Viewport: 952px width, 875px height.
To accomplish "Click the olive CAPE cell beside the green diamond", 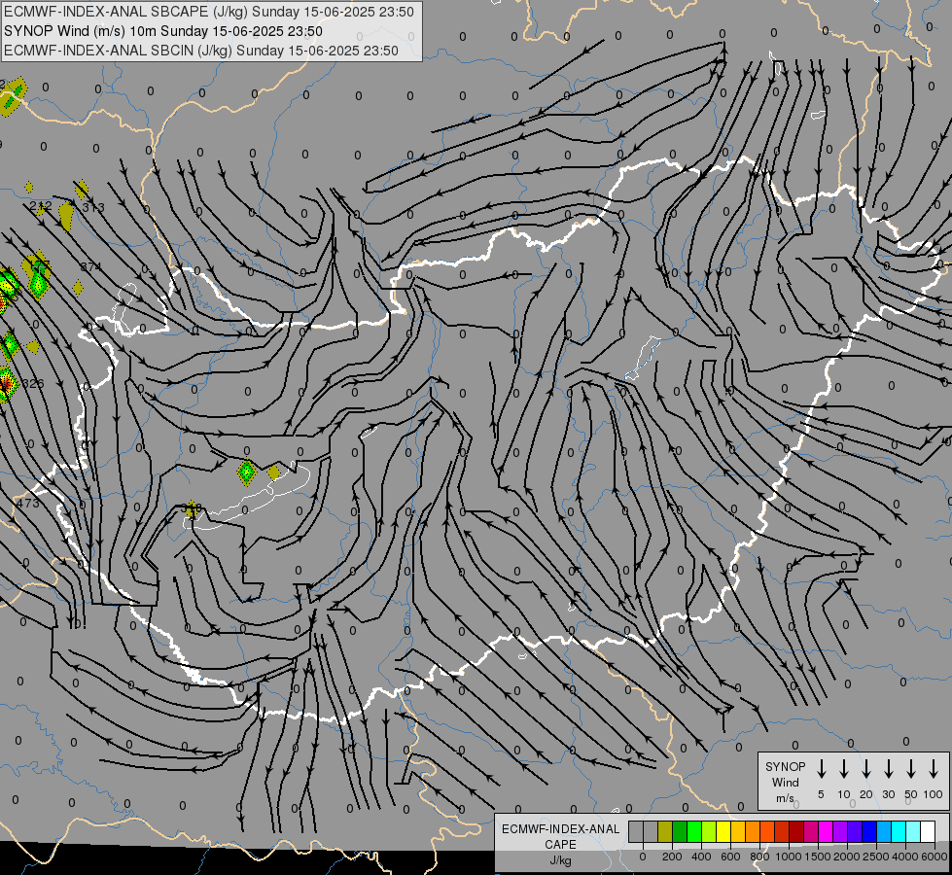I will click(274, 472).
